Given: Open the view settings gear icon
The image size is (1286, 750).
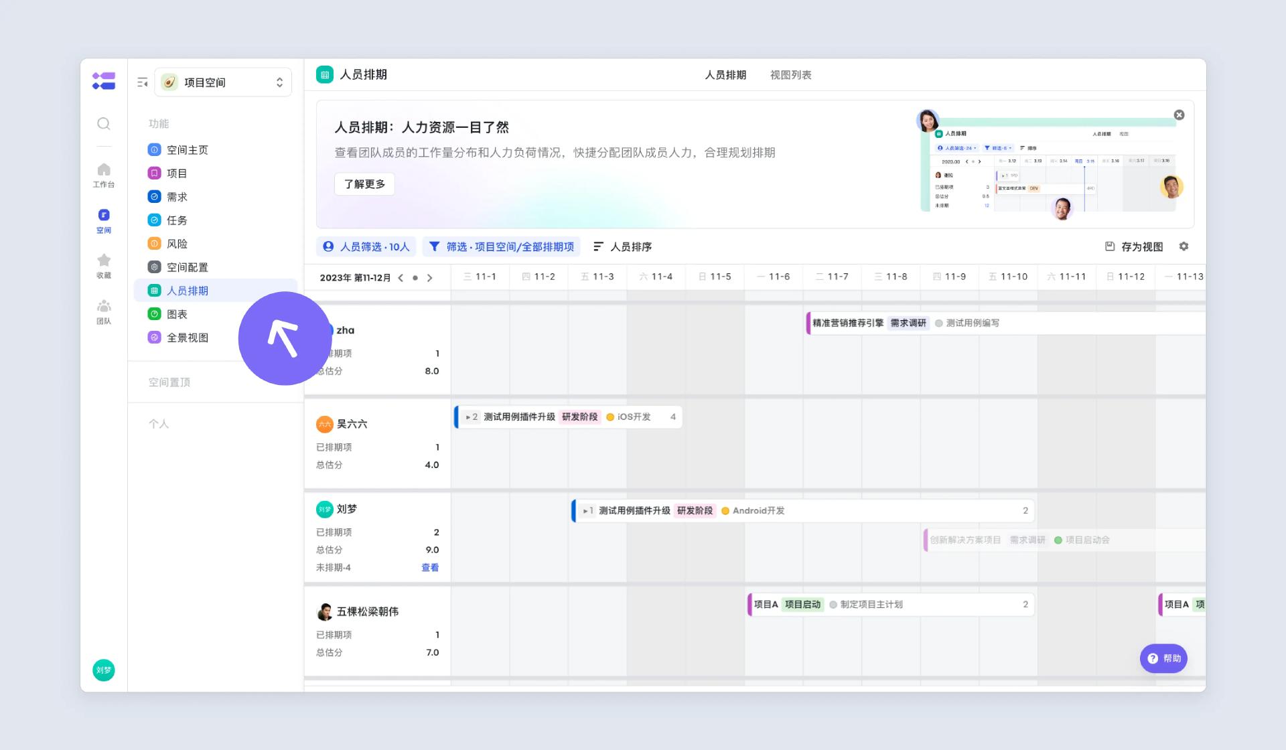Looking at the screenshot, I should pyautogui.click(x=1184, y=246).
